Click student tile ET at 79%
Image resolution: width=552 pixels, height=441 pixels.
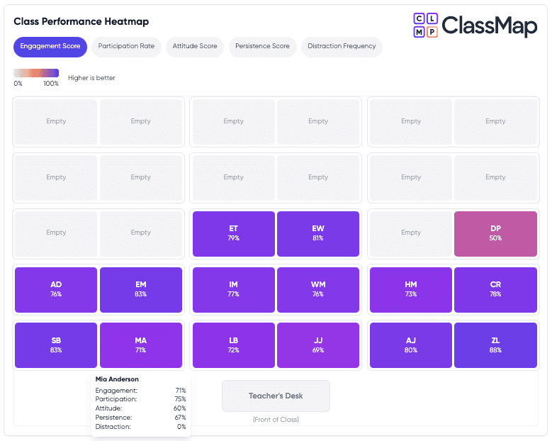pyautogui.click(x=233, y=233)
